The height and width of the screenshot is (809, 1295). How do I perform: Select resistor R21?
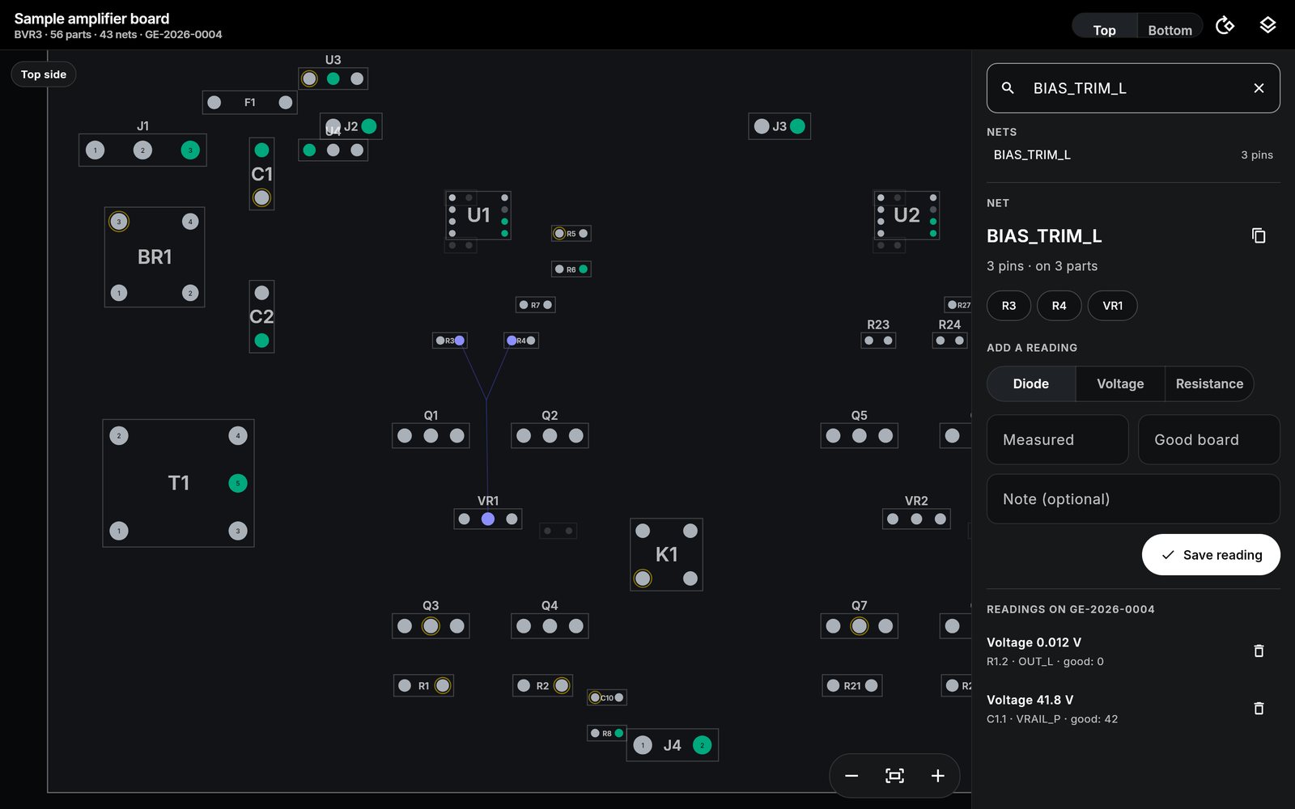tap(852, 685)
